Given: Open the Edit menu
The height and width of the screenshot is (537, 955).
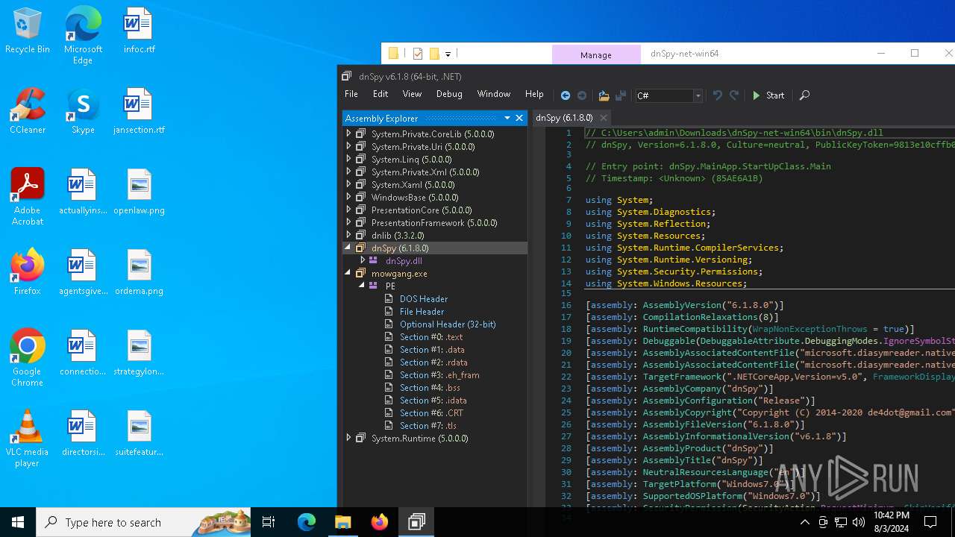Looking at the screenshot, I should point(381,94).
